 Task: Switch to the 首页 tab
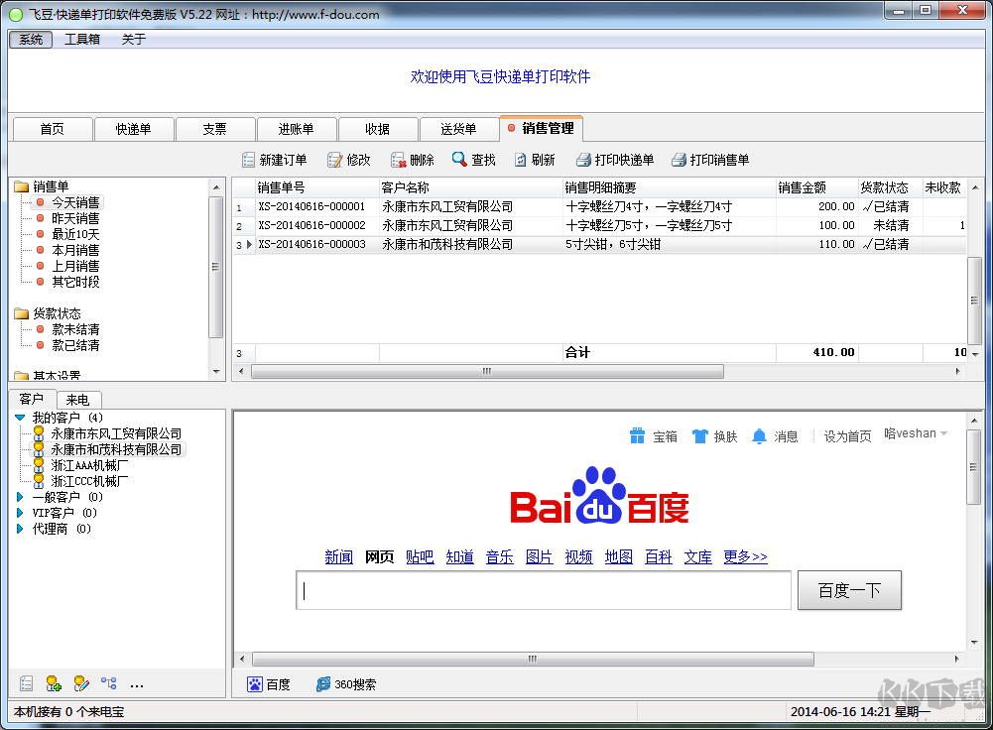[52, 129]
